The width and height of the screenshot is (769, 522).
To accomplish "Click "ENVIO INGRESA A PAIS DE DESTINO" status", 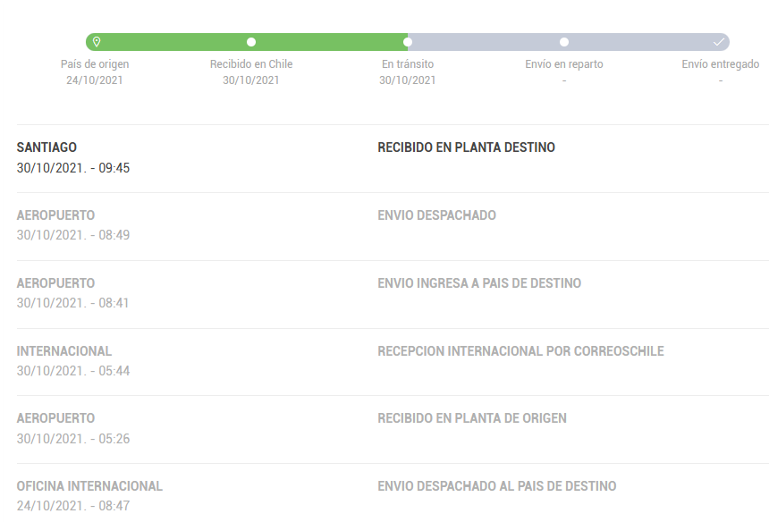I will (x=479, y=283).
